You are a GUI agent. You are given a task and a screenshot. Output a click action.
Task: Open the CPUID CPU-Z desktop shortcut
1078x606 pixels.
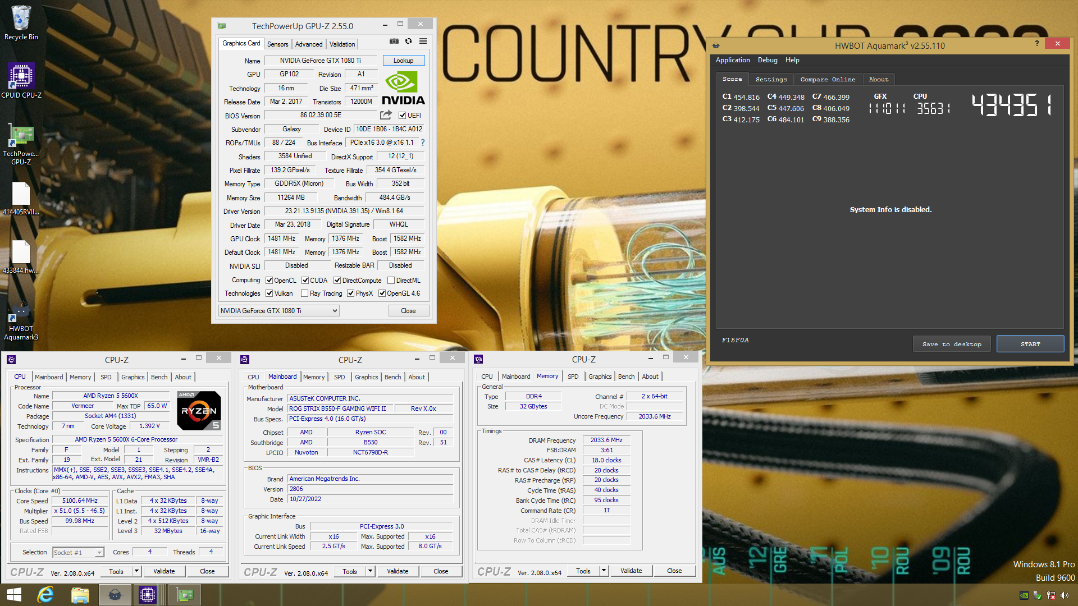point(21,81)
